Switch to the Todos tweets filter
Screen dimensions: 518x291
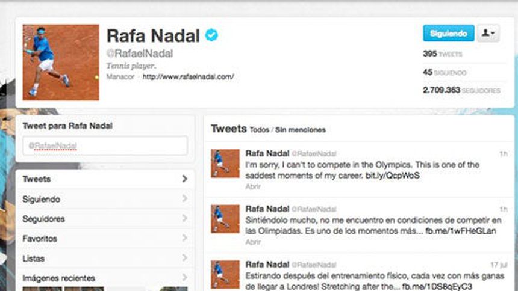259,130
